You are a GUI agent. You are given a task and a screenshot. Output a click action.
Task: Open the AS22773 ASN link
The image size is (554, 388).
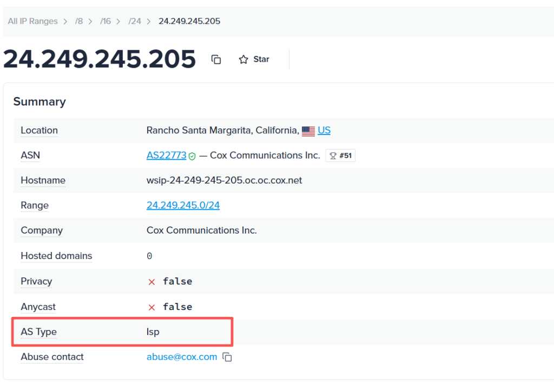167,156
